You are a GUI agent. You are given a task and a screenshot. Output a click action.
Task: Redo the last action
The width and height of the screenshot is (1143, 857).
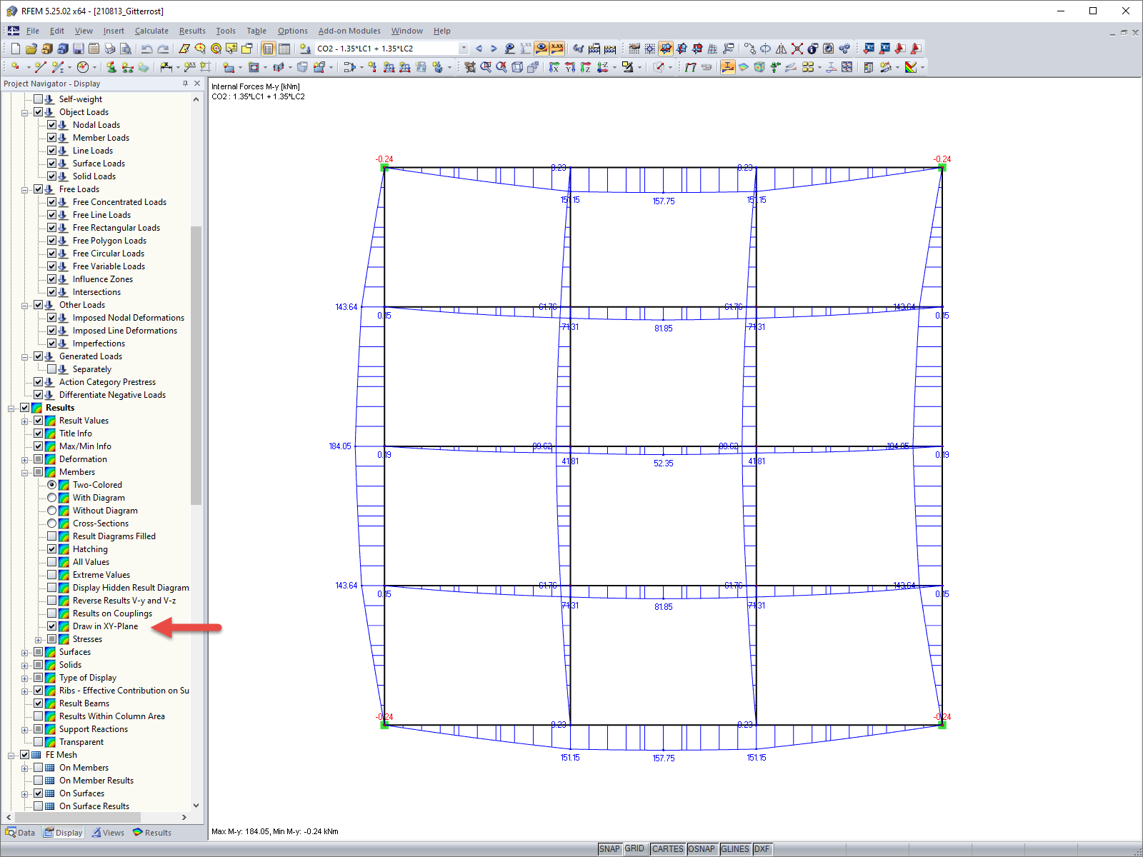(163, 49)
